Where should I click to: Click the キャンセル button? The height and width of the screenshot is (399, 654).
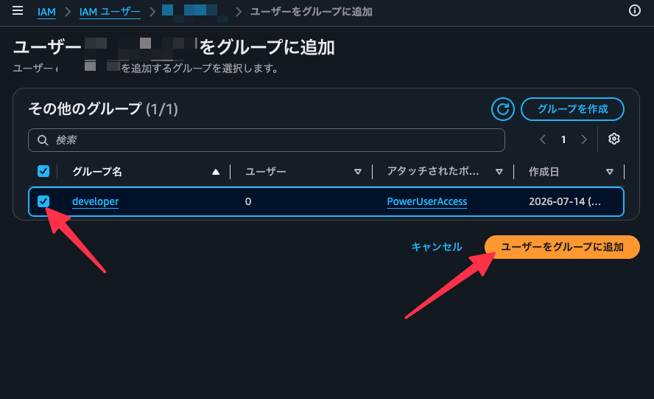pos(436,247)
